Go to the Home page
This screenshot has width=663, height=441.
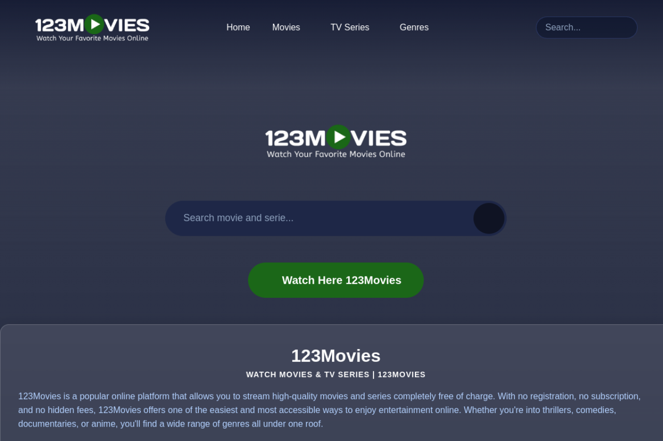pos(238,27)
